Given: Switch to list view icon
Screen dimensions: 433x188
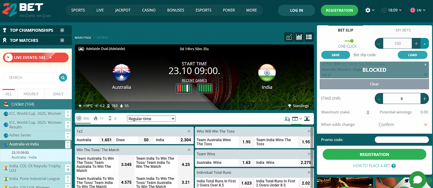Looking at the screenshot, I should click(309, 37).
